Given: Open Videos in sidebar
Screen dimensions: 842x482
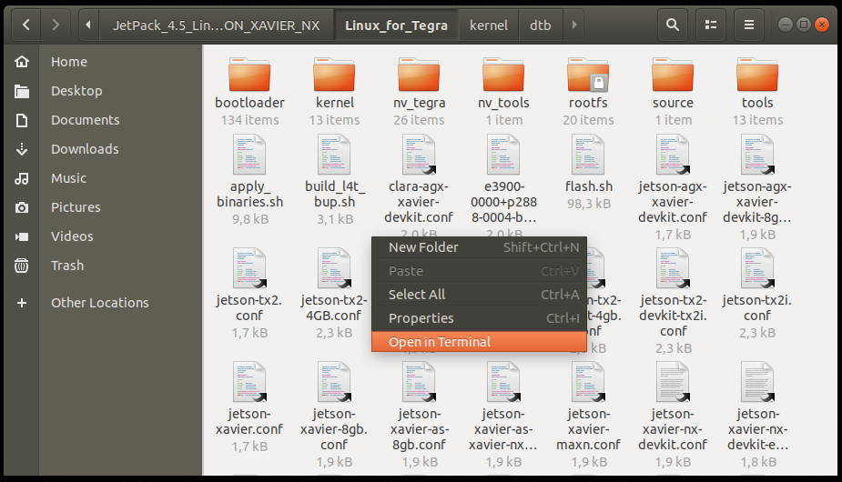Looking at the screenshot, I should [x=72, y=236].
